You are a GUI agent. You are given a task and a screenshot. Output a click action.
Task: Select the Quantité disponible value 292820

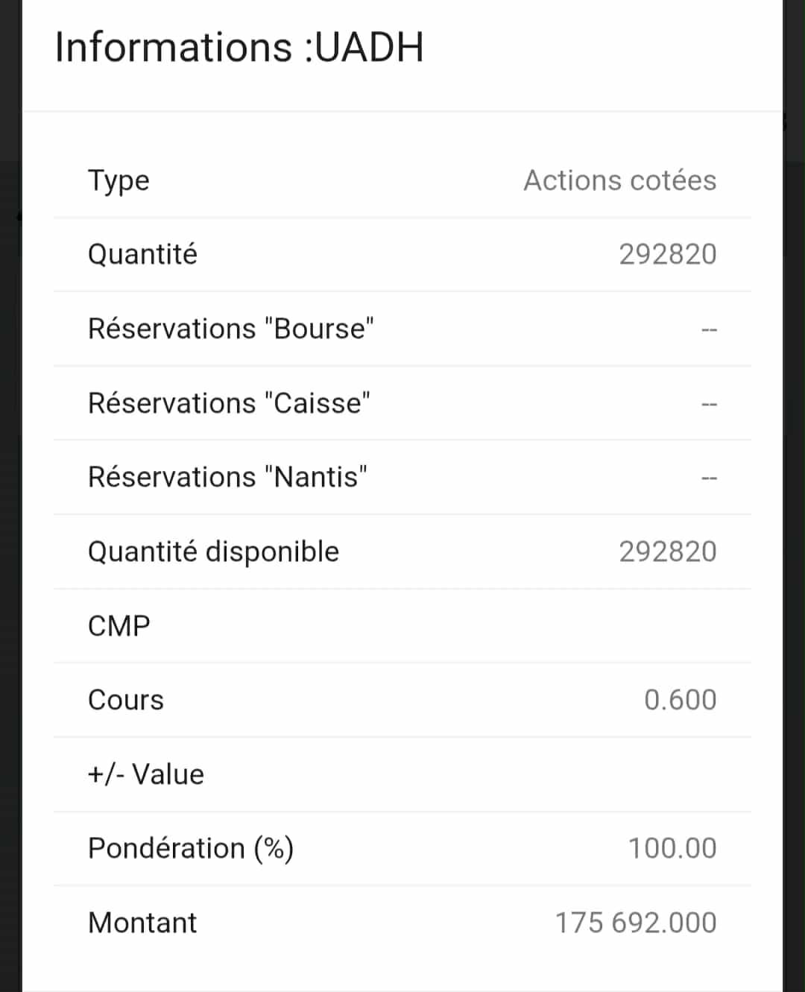click(x=668, y=552)
